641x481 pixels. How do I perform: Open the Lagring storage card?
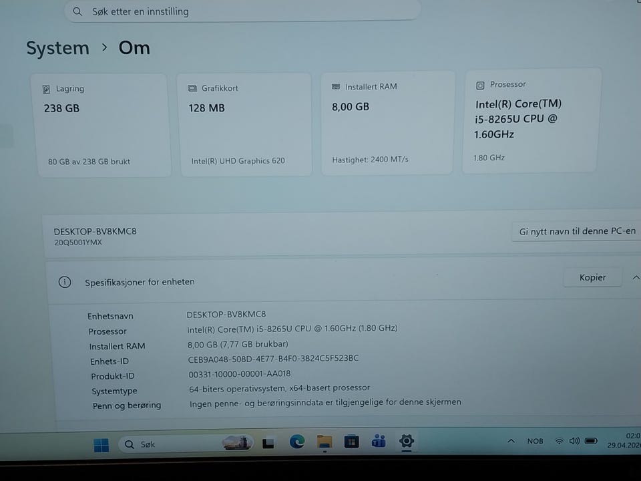pos(101,125)
